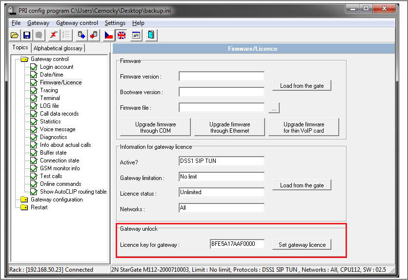The image size is (408, 280).
Task: Click the Active? field showing DSS1 SIP TUN
Action: tap(222, 161)
